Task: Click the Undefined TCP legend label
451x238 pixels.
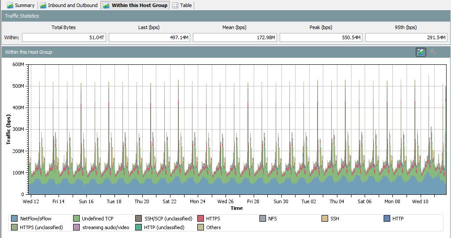Action: click(x=97, y=219)
